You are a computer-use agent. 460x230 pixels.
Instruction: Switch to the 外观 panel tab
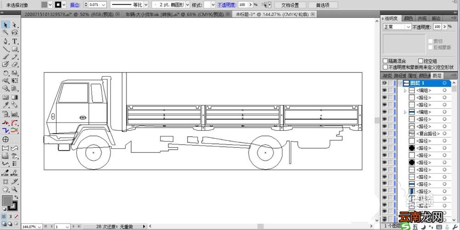click(x=422, y=18)
